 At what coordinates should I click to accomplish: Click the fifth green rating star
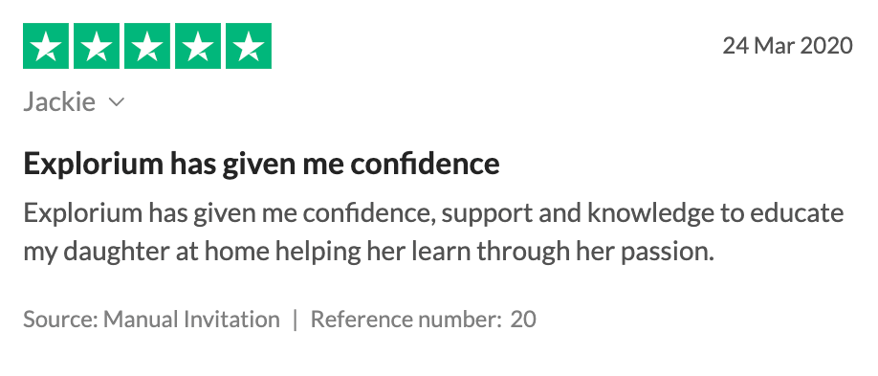pyautogui.click(x=249, y=46)
